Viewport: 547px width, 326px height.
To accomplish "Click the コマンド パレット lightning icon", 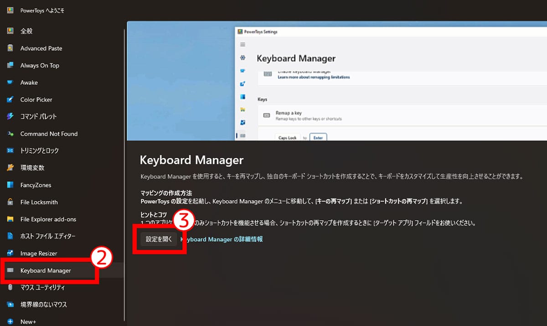I will tap(10, 116).
